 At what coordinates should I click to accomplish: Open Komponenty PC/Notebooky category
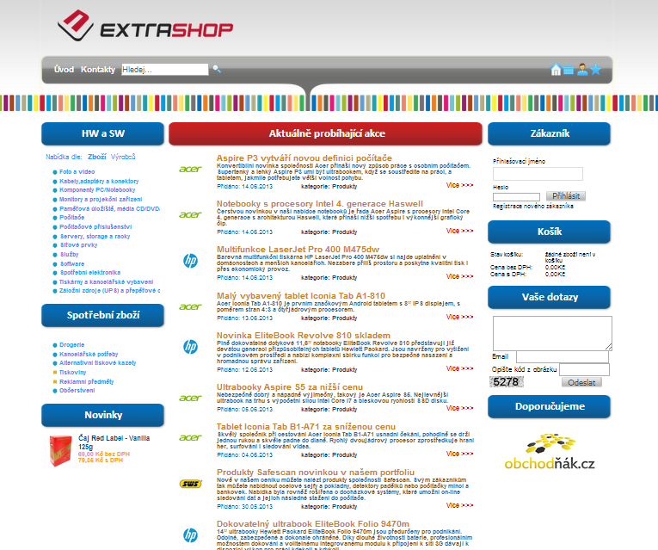pyautogui.click(x=97, y=189)
